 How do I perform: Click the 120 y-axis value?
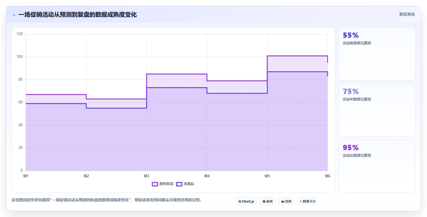[x=20, y=34]
